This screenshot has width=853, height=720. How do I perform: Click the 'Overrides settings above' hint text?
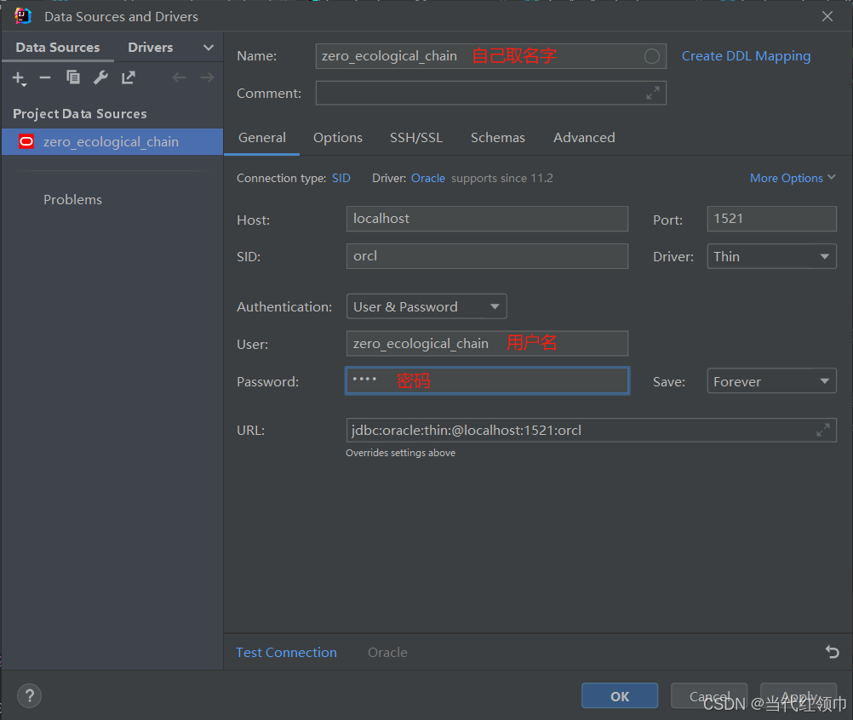[x=400, y=453]
